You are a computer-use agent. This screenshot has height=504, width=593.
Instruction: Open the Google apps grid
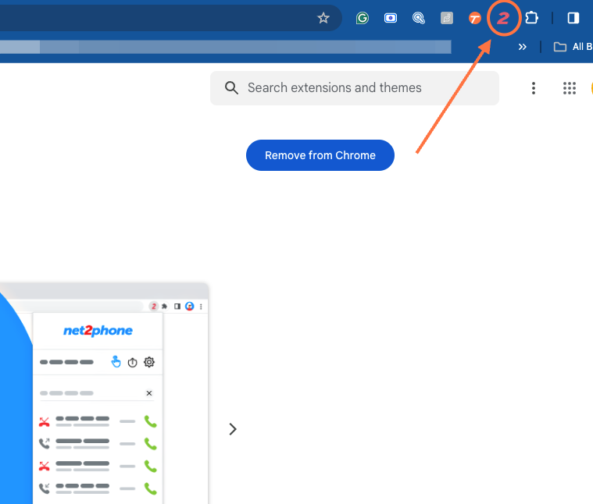570,88
